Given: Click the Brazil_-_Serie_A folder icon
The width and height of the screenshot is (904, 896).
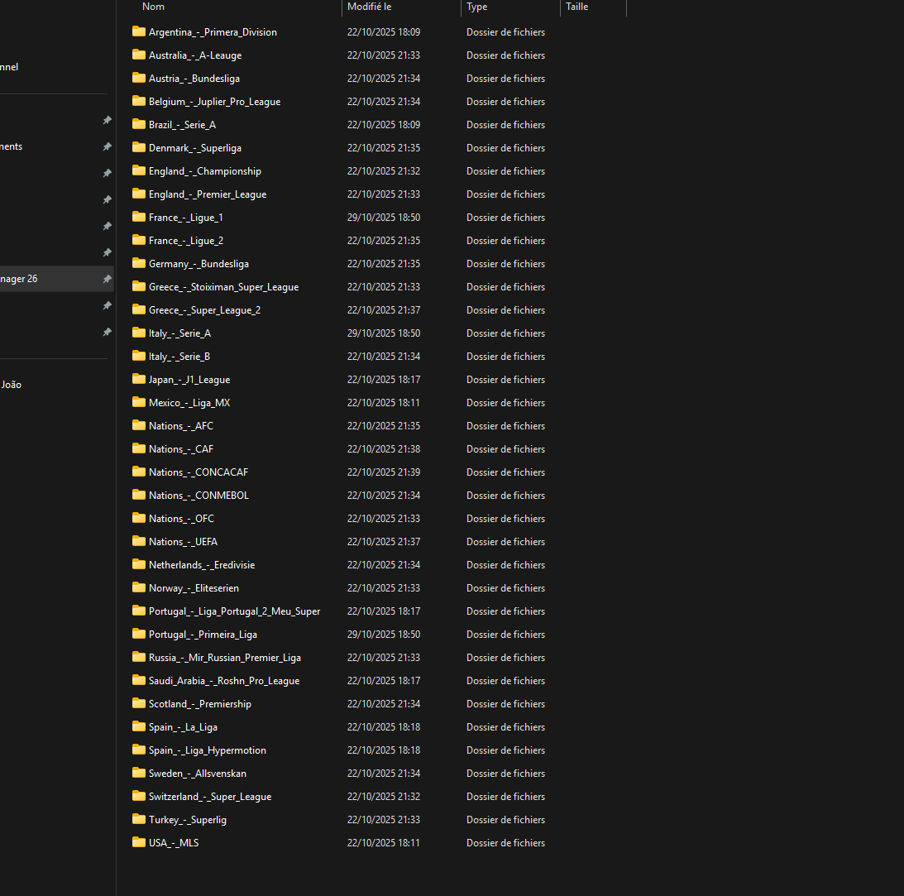Looking at the screenshot, I should (x=138, y=124).
